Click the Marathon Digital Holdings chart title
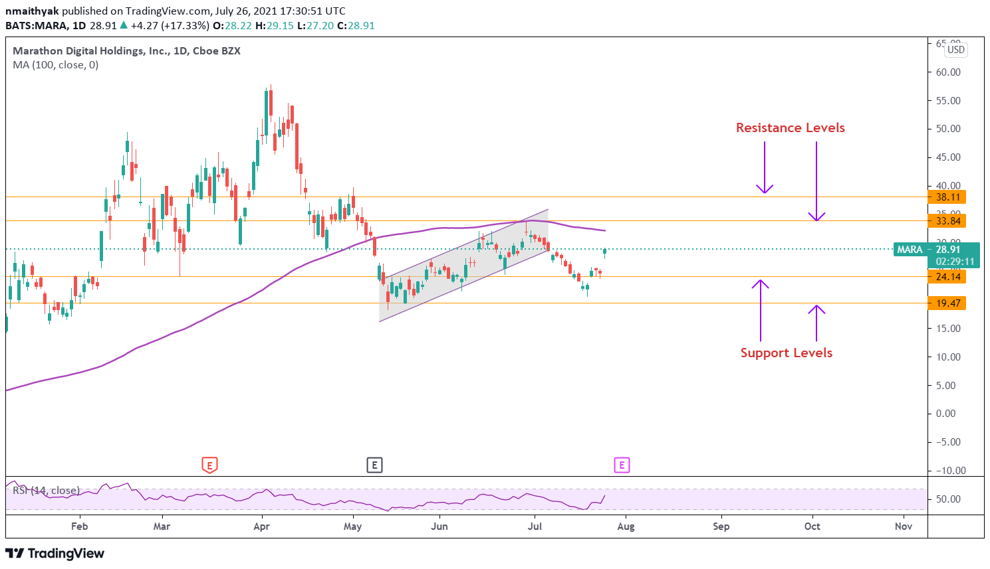Image resolution: width=990 pixels, height=569 pixels. (126, 51)
